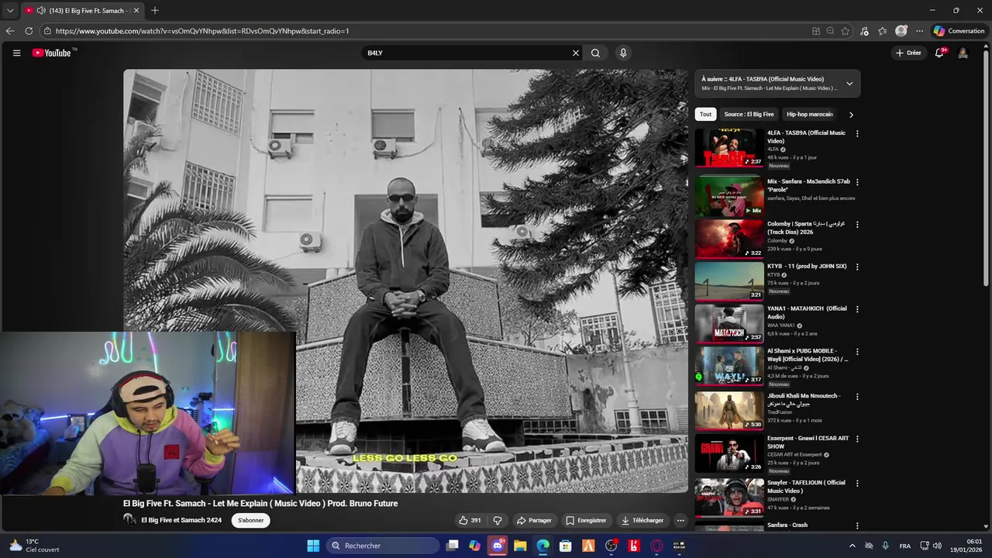Play KTYB - 11 thumbnail
This screenshot has height=558, width=992.
[729, 281]
